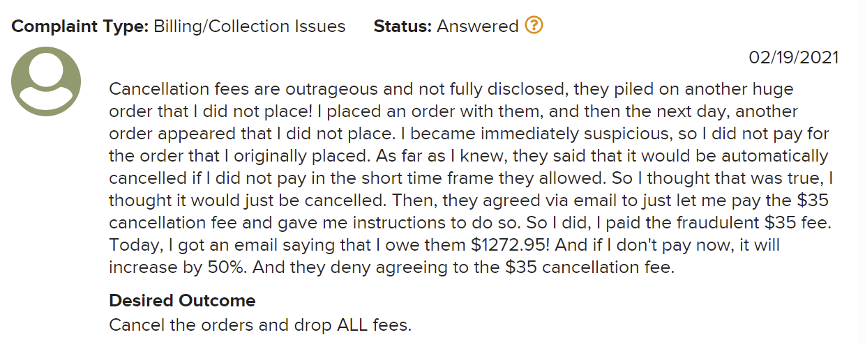Click the "Complaint Type:" bold label
This screenshot has width=865, height=344.
(x=80, y=26)
